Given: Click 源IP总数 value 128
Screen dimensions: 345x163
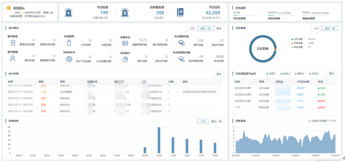Looking at the screenshot, I should coord(200,40).
